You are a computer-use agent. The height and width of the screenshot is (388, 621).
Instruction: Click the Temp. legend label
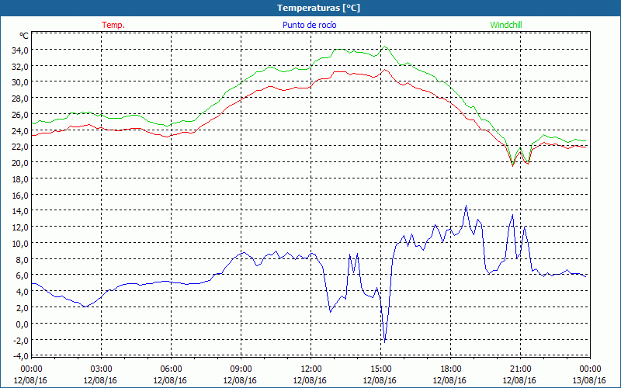click(x=113, y=25)
